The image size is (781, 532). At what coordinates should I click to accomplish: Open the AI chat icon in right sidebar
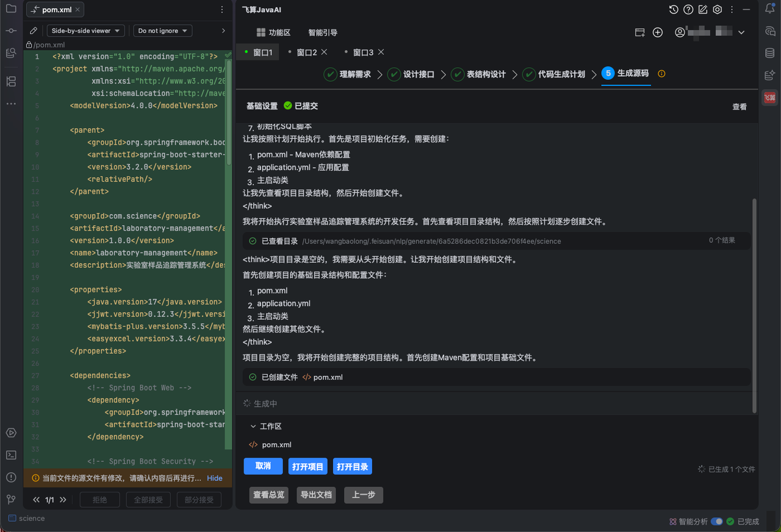(769, 31)
